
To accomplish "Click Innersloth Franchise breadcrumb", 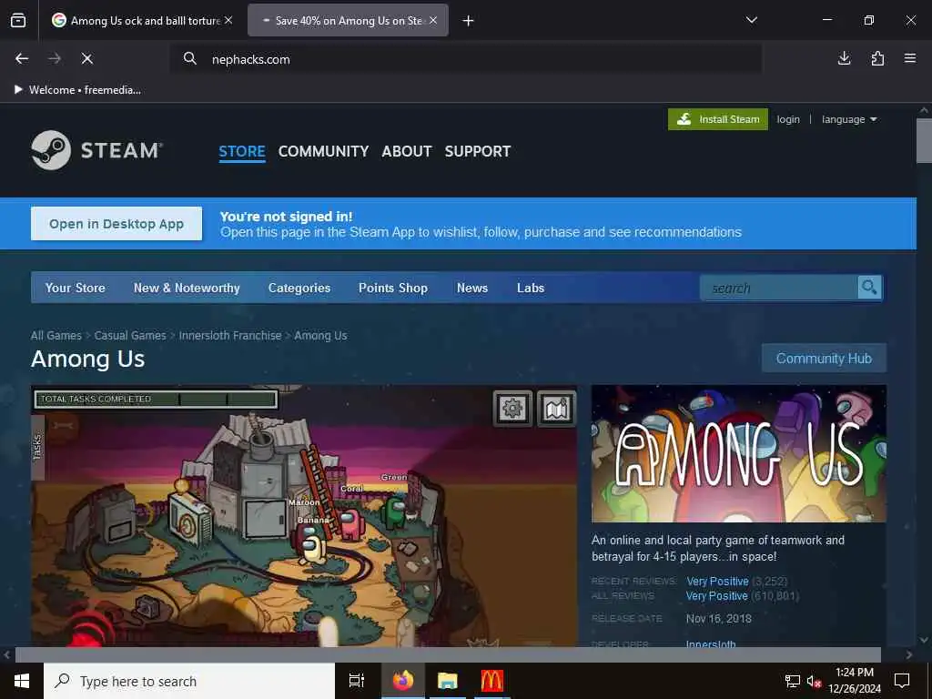I will click(x=230, y=335).
